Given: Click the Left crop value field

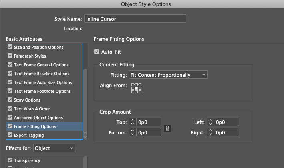Looking at the screenshot, I should tap(226, 122).
